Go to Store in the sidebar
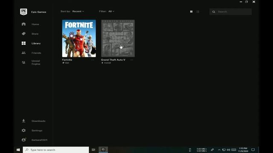273x153 pixels. pos(35,34)
